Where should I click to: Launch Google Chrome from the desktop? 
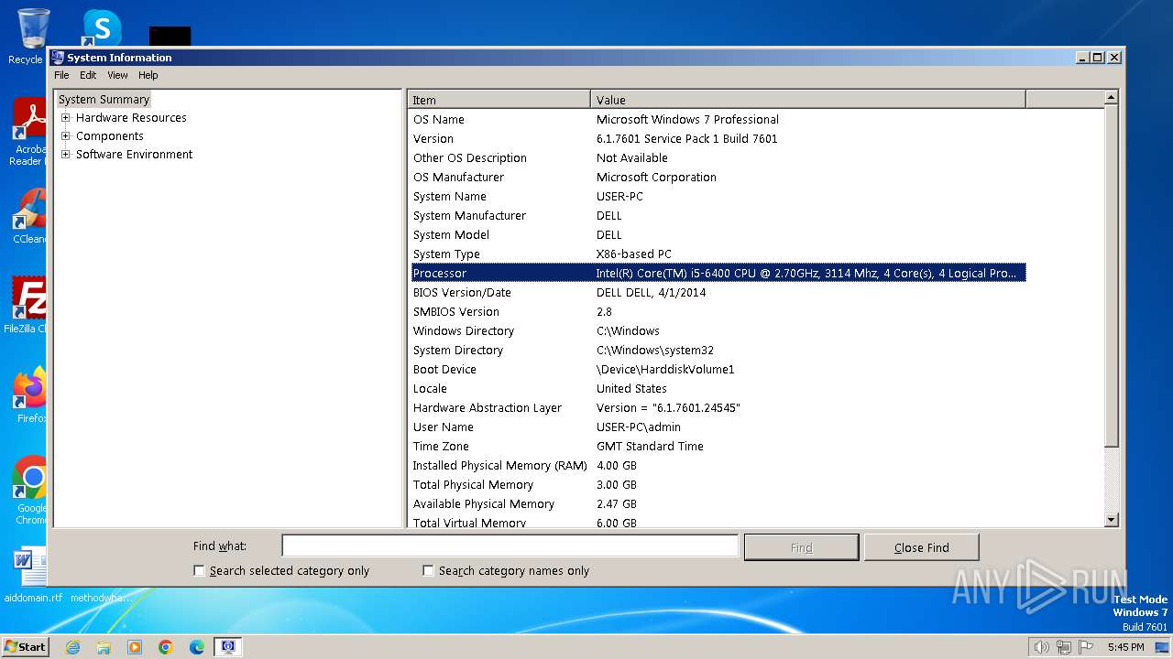coord(27,490)
